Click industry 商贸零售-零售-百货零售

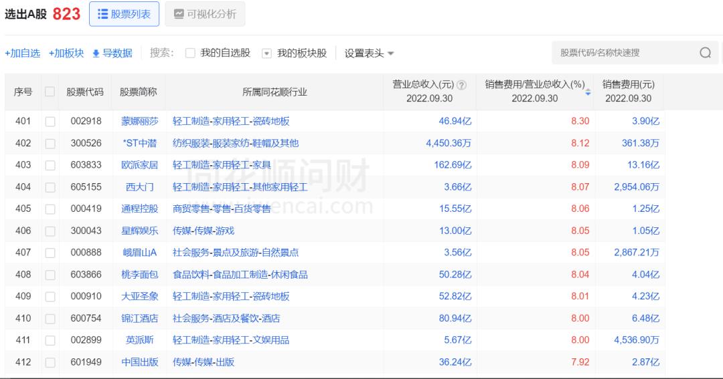click(222, 209)
